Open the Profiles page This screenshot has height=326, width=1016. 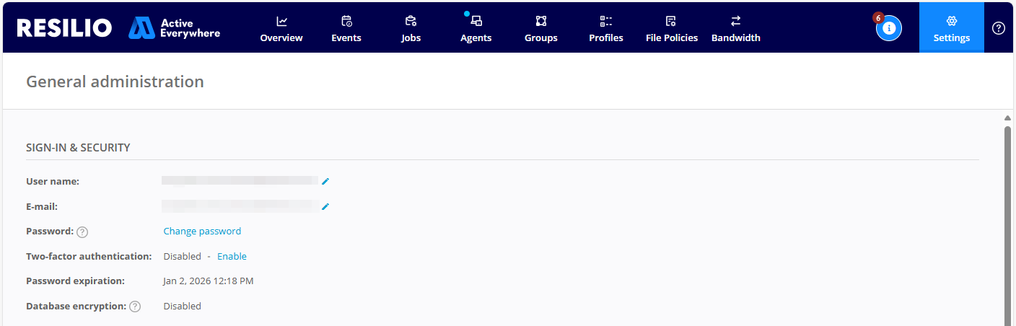pyautogui.click(x=606, y=29)
